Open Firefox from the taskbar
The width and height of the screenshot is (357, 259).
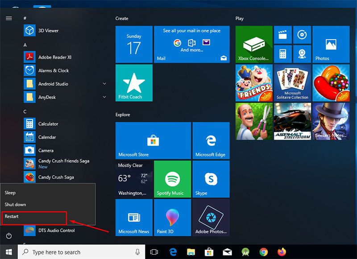pyautogui.click(x=282, y=252)
